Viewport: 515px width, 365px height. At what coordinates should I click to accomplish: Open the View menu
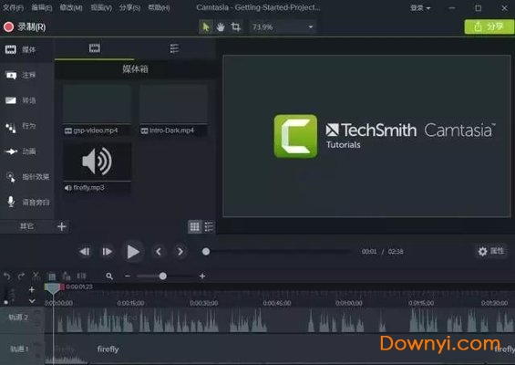(x=101, y=7)
